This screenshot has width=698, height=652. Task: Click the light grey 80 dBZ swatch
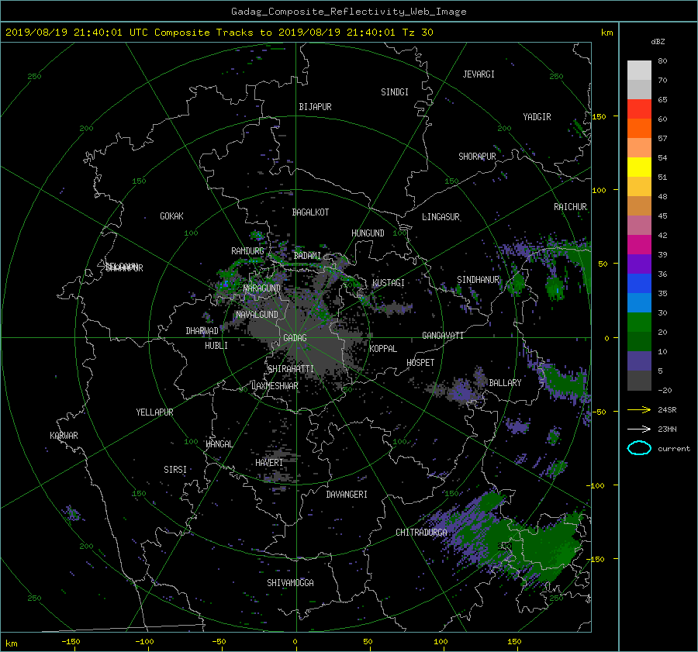pos(639,70)
